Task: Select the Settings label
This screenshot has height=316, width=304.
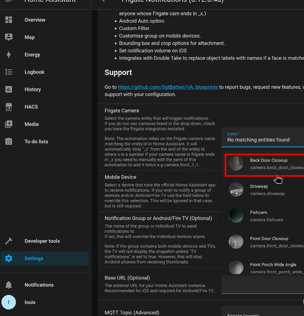Action: (34, 258)
